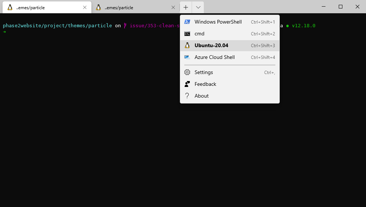Click the About question mark icon
The height and width of the screenshot is (207, 366).
pyautogui.click(x=187, y=96)
